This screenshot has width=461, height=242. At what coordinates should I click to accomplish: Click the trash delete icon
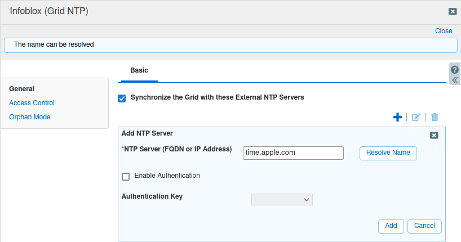[435, 117]
